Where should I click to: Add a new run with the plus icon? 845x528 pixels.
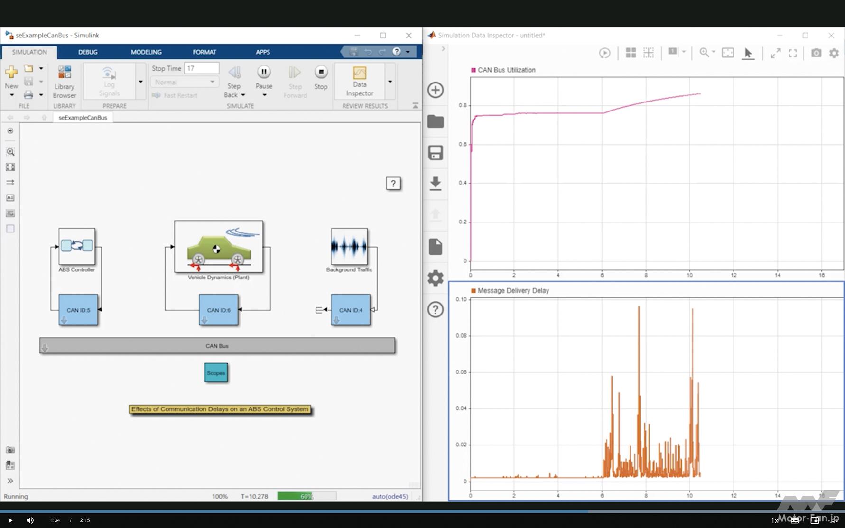tap(435, 90)
